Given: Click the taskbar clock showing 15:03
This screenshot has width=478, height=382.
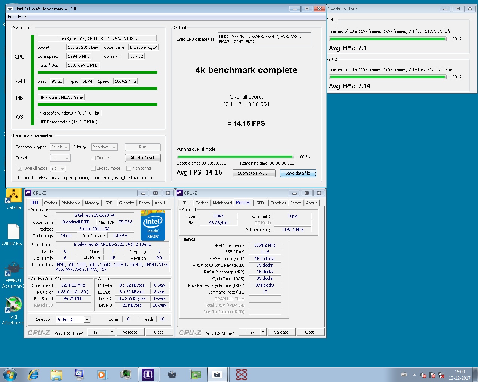Looking at the screenshot, I should pos(459,375).
